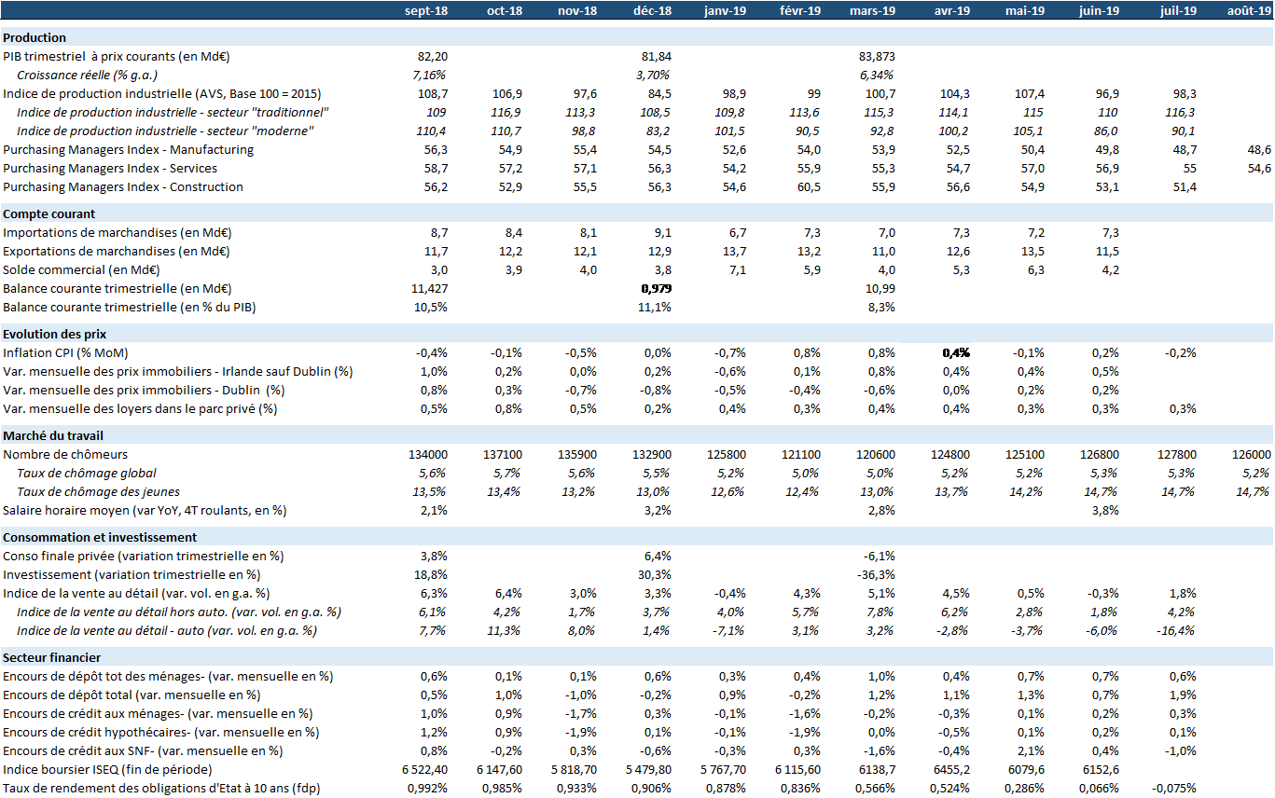Select the mars-19 column header
This screenshot has height=798, width=1275.
click(x=873, y=10)
